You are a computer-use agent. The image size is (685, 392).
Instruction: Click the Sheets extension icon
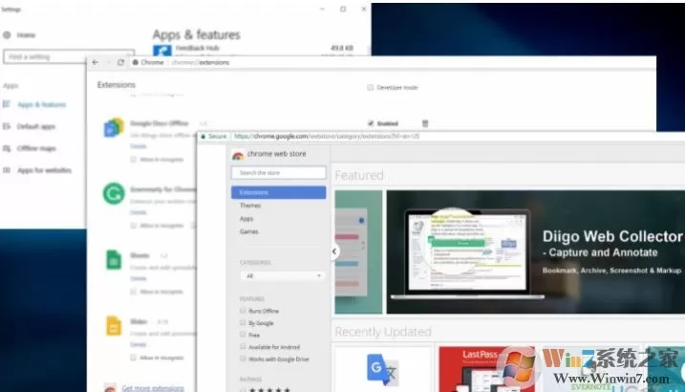click(x=114, y=260)
